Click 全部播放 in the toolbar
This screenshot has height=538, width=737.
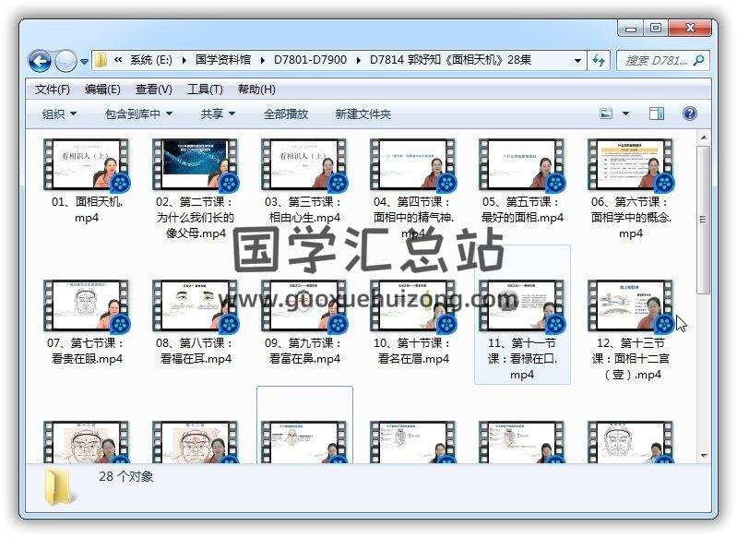tap(286, 114)
